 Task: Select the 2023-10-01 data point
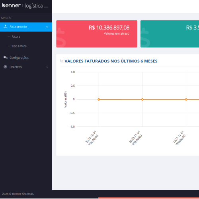(99, 99)
